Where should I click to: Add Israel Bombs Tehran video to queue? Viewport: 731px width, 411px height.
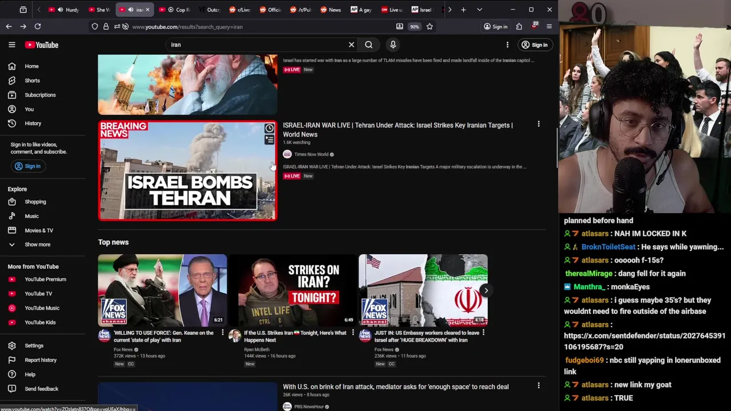(x=269, y=140)
